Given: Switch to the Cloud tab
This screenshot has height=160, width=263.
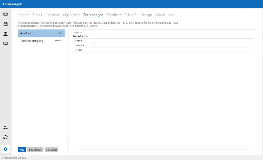Looking at the screenshot, I should coord(160,15).
